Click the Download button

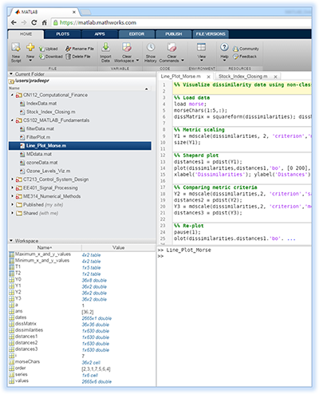(x=50, y=57)
